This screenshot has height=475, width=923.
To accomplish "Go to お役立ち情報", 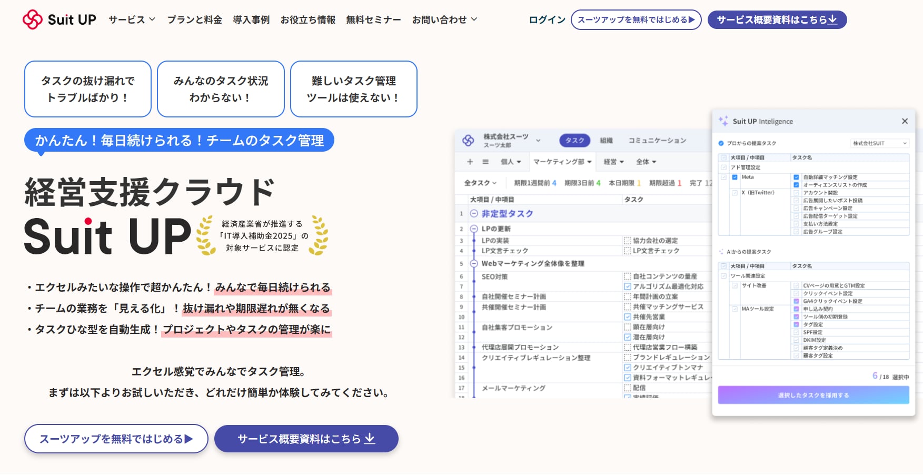I will [308, 19].
